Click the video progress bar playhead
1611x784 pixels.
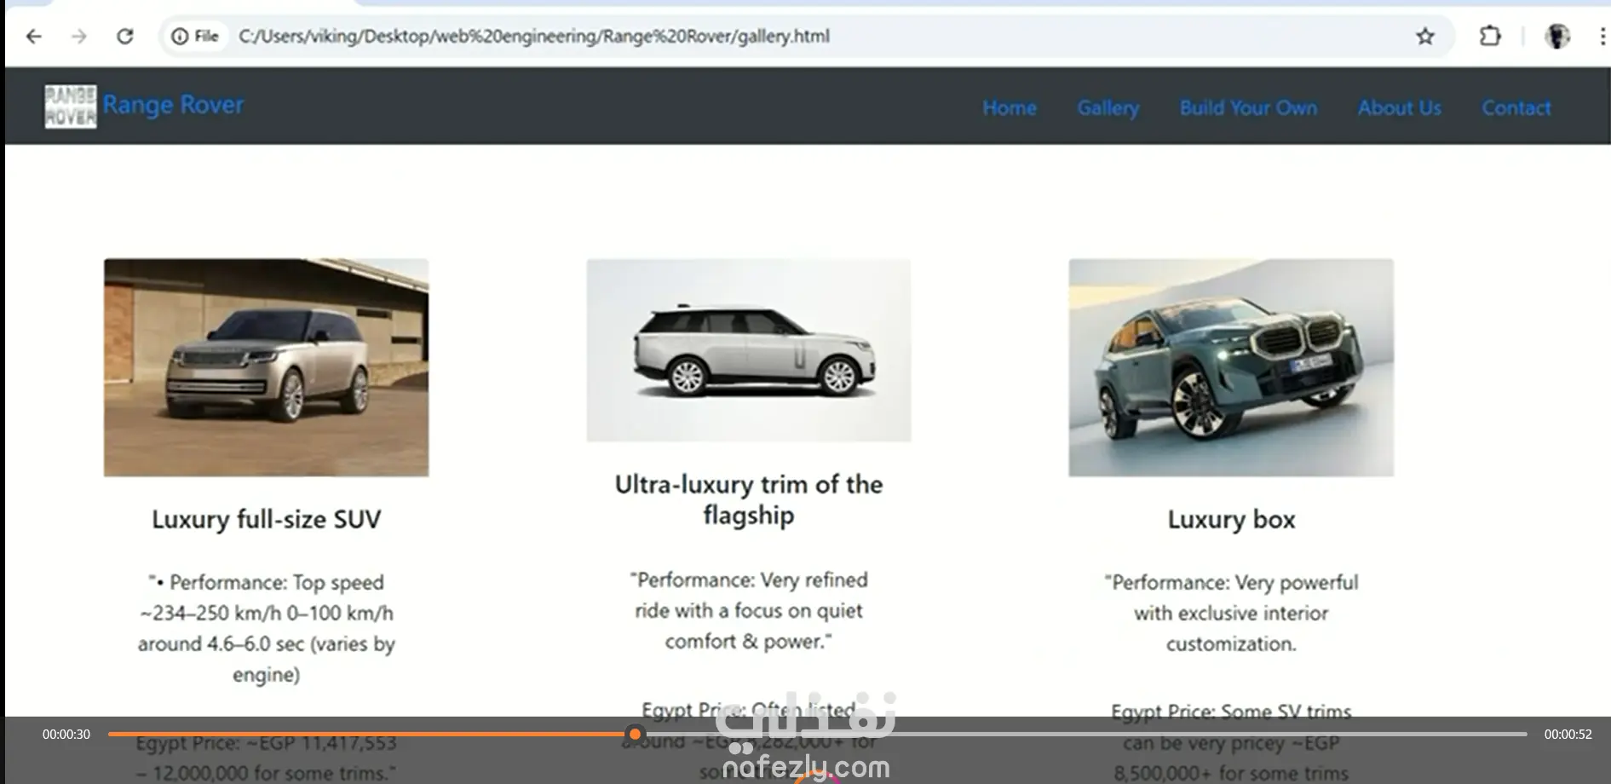coord(635,734)
